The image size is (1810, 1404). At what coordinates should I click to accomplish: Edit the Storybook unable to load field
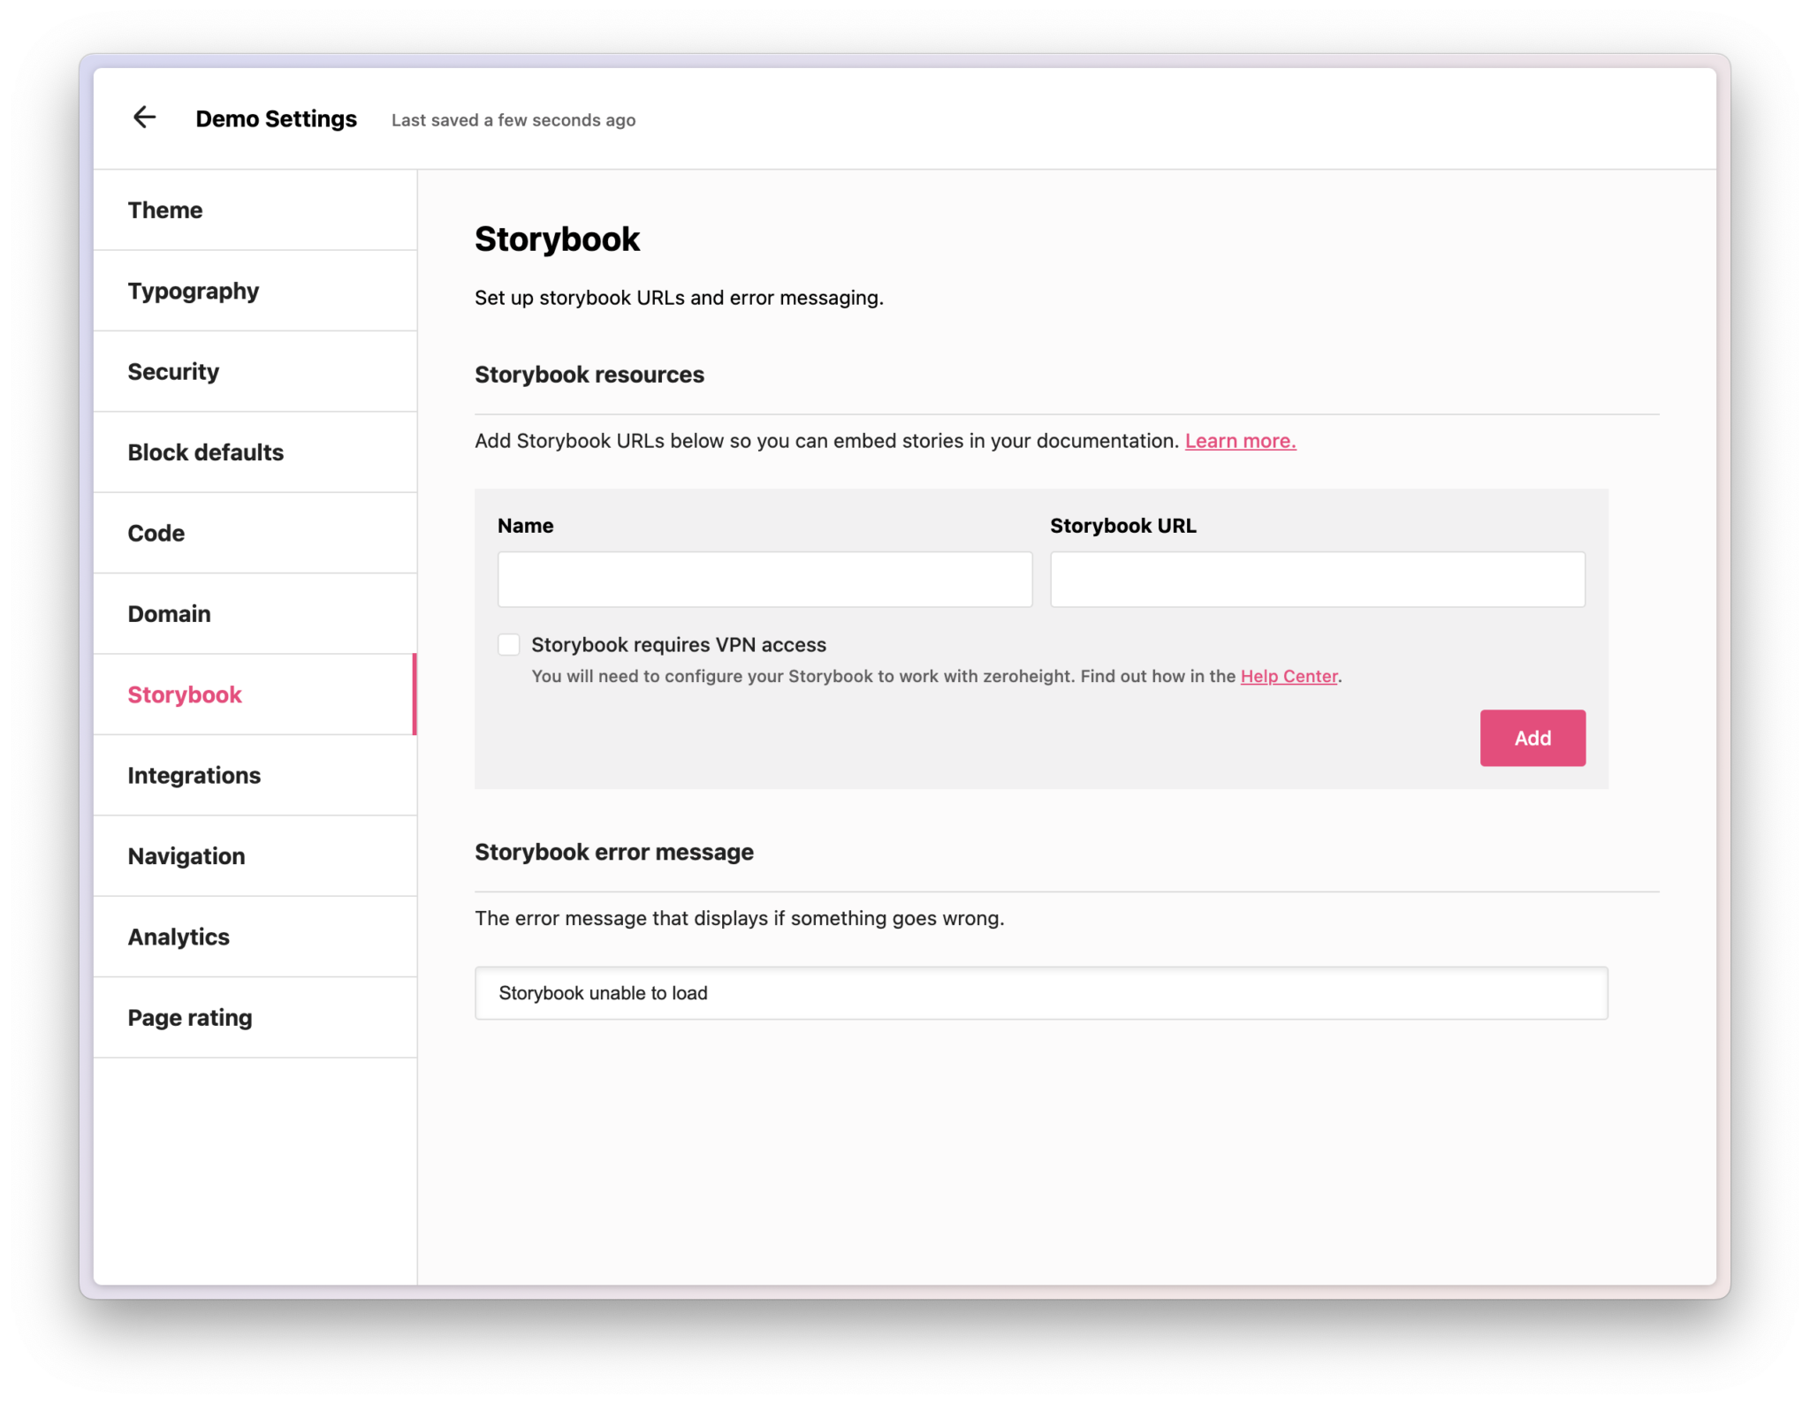click(1041, 993)
